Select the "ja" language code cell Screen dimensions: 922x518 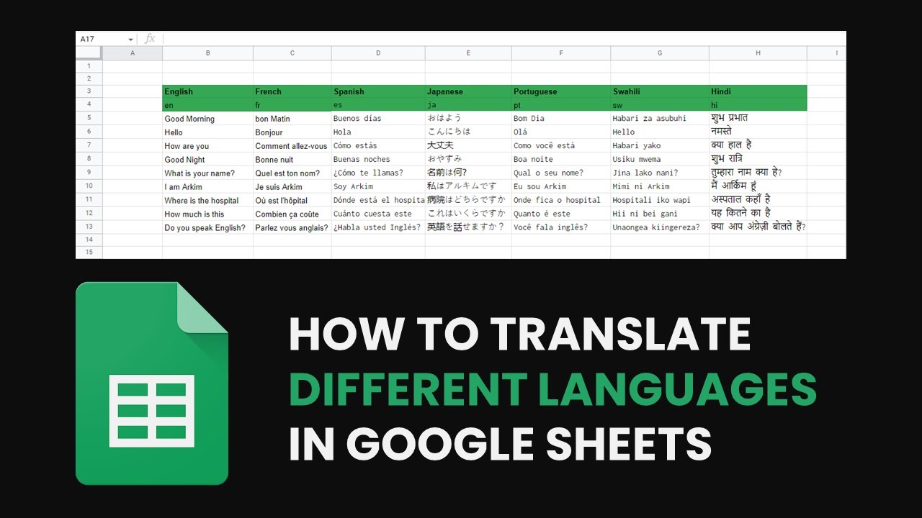[468, 105]
